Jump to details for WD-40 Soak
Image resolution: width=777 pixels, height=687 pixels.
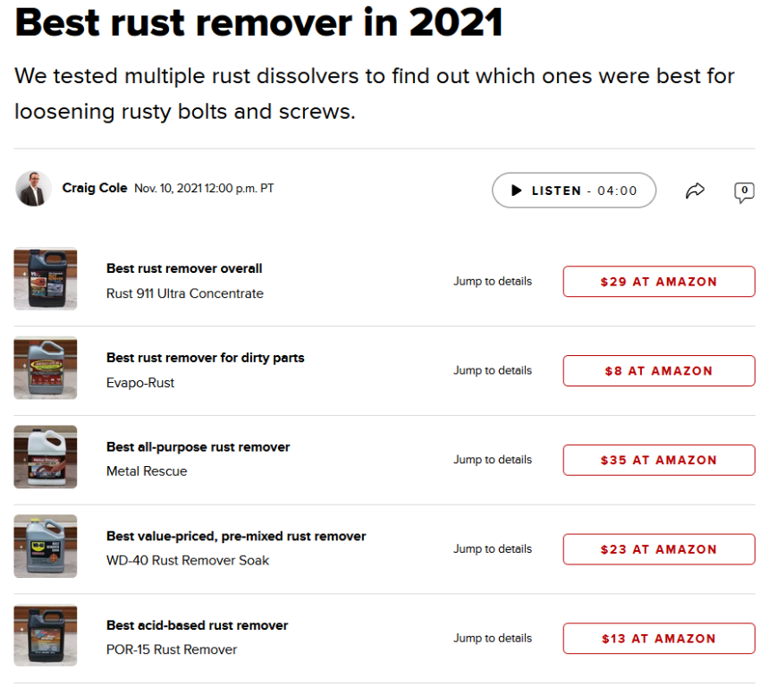[492, 549]
